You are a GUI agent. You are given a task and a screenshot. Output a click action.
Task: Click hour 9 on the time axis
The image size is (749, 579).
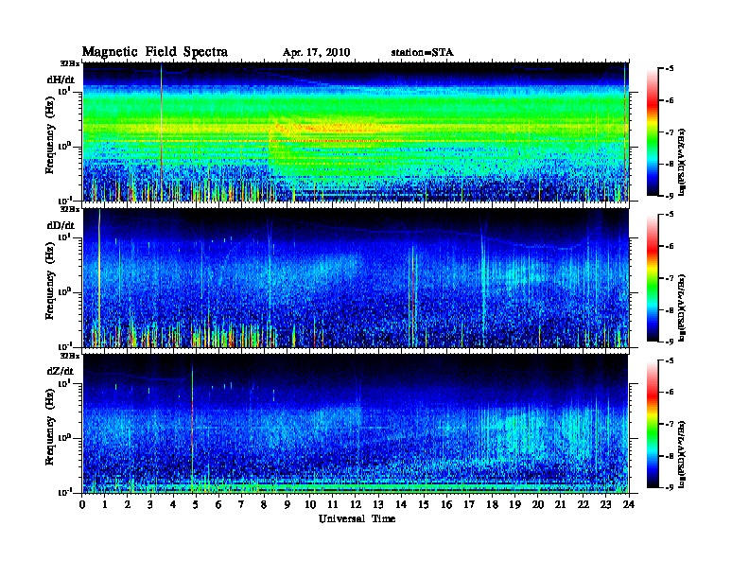tap(287, 505)
